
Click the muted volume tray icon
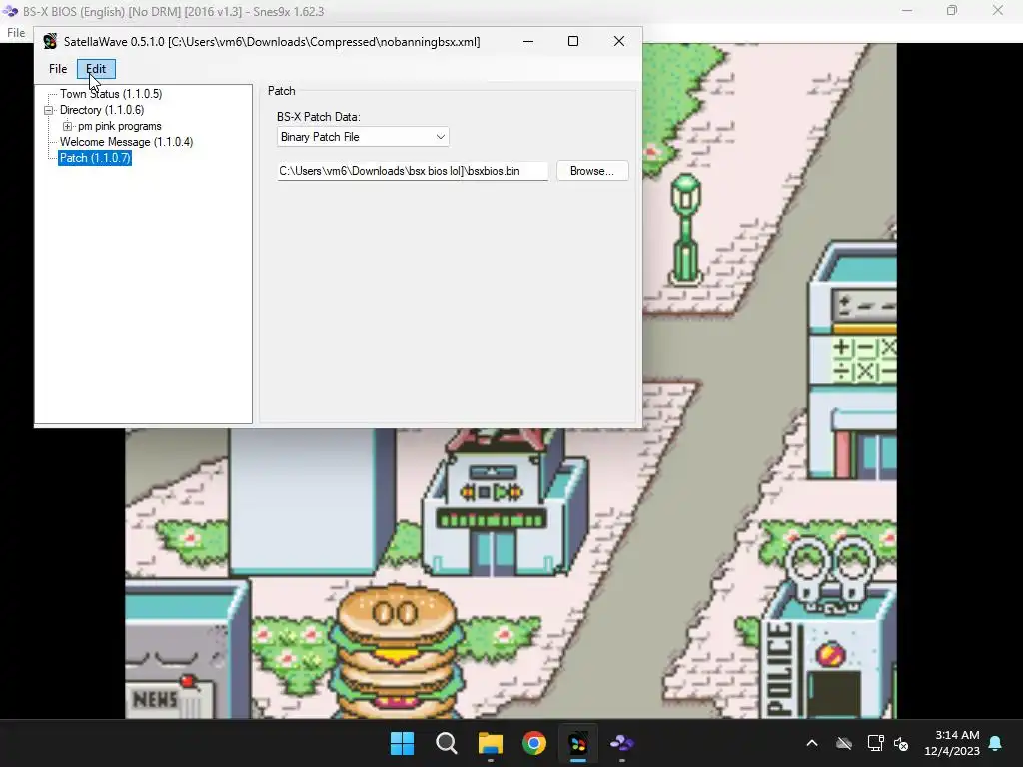[x=902, y=743]
